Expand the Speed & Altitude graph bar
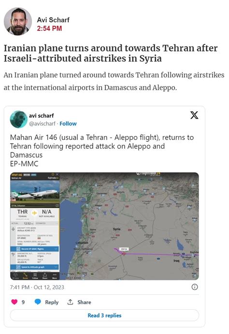This screenshot has height=334, width=229. click(x=35, y=267)
